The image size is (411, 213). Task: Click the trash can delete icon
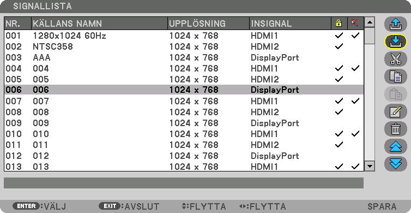[395, 129]
